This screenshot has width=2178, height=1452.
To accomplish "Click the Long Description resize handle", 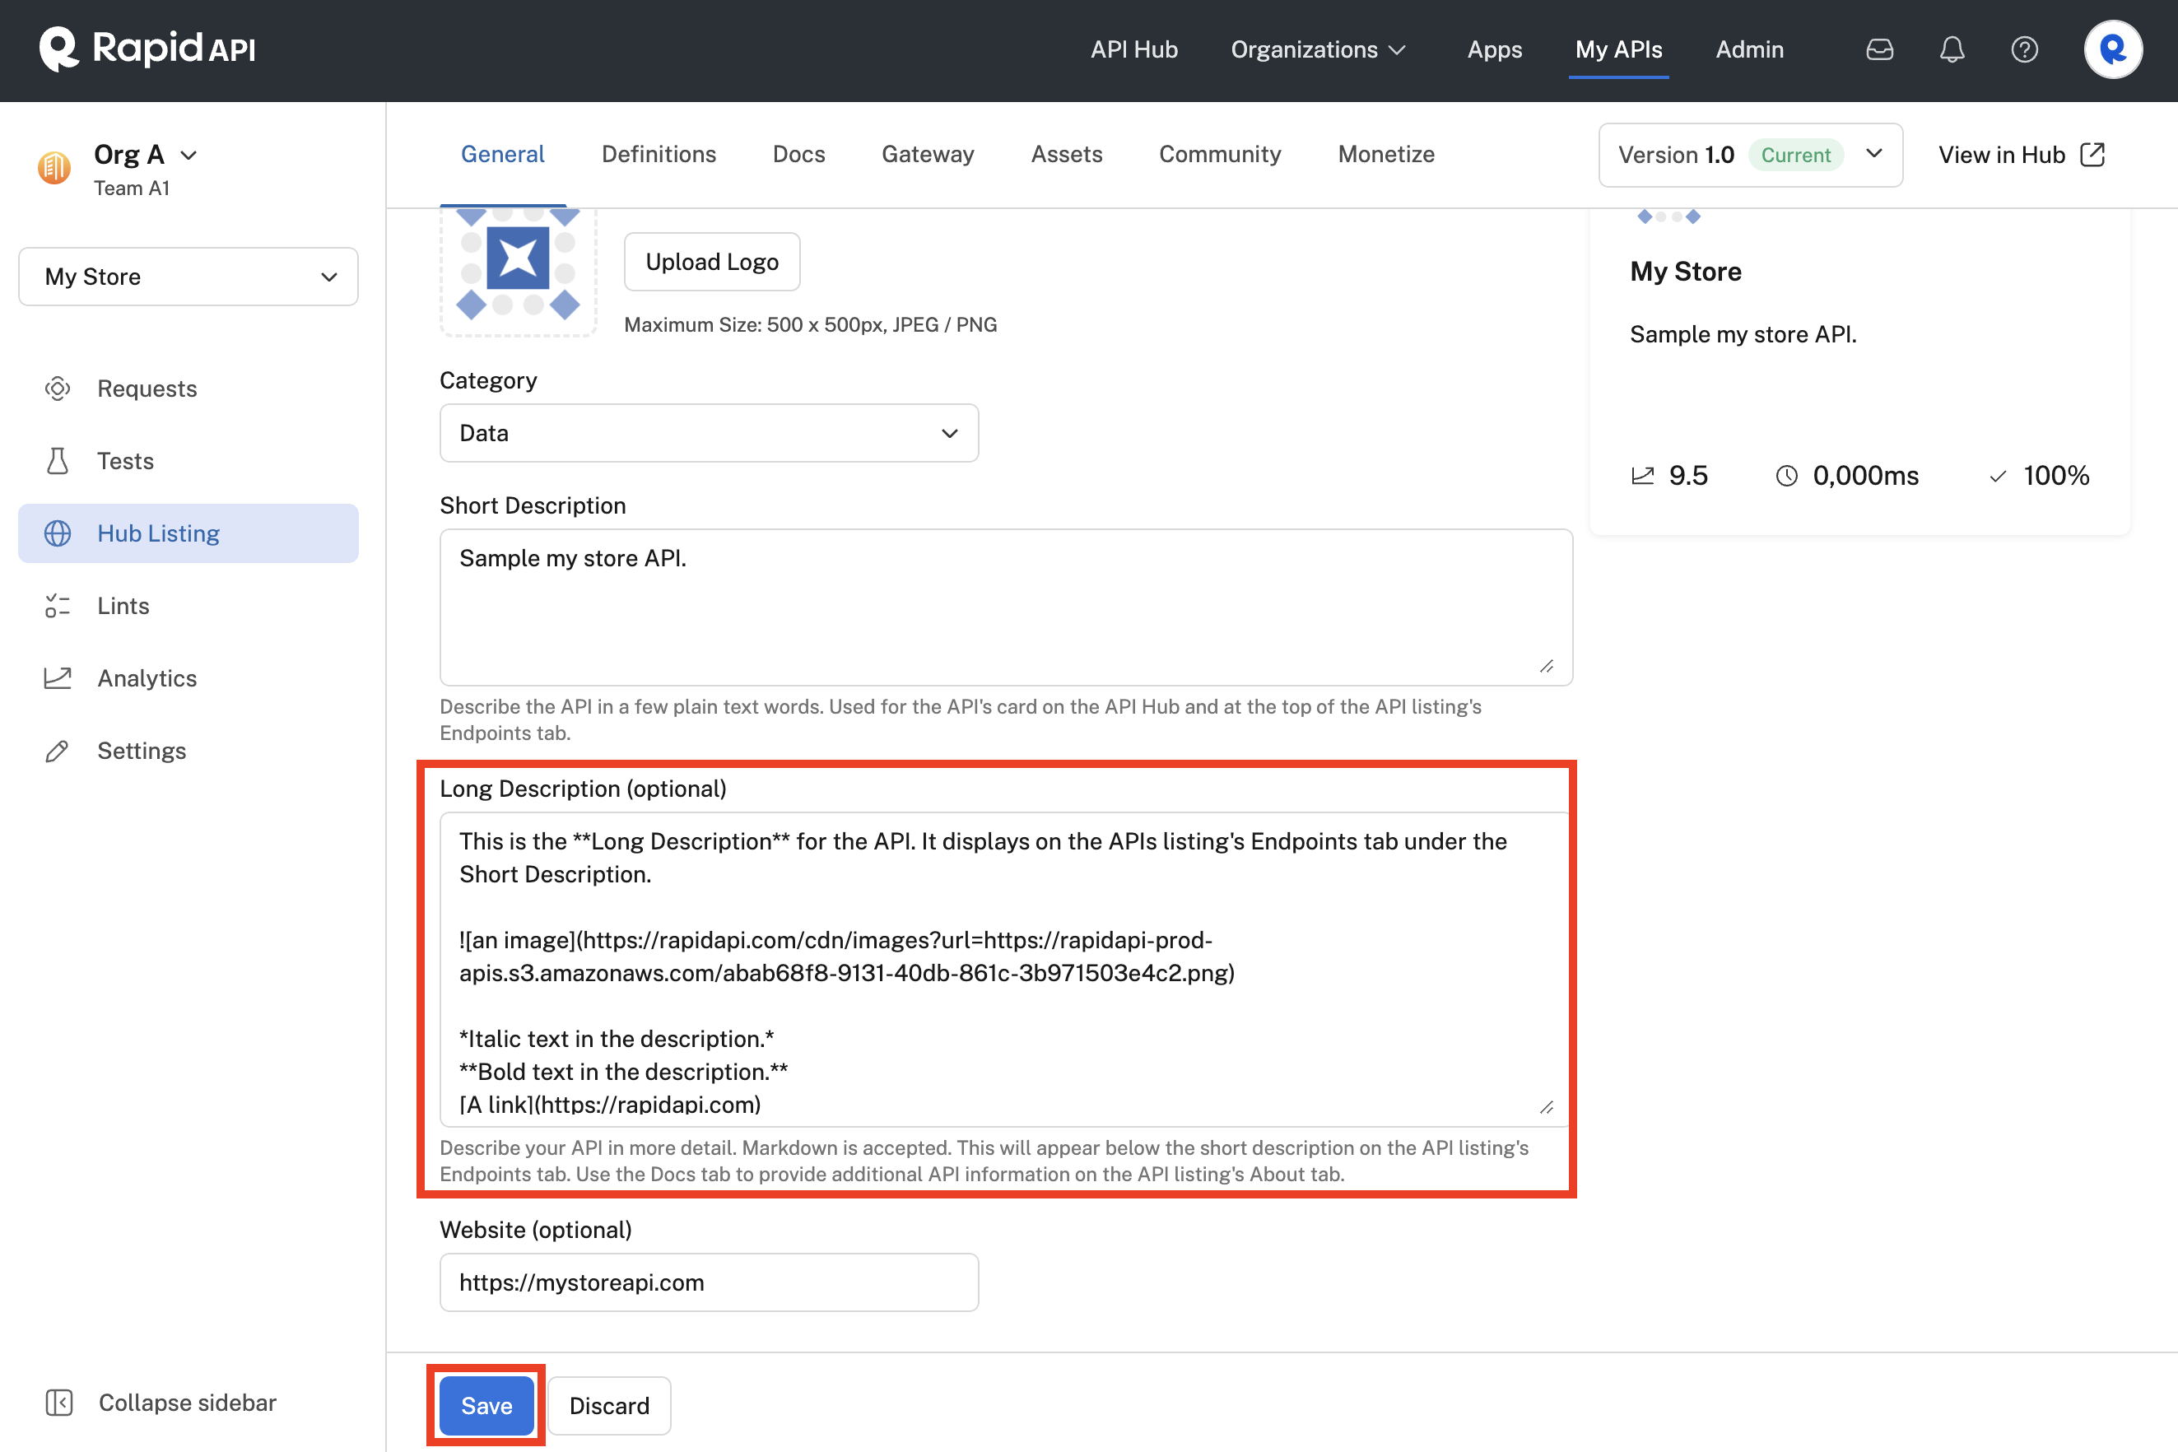I will pyautogui.click(x=1547, y=1106).
